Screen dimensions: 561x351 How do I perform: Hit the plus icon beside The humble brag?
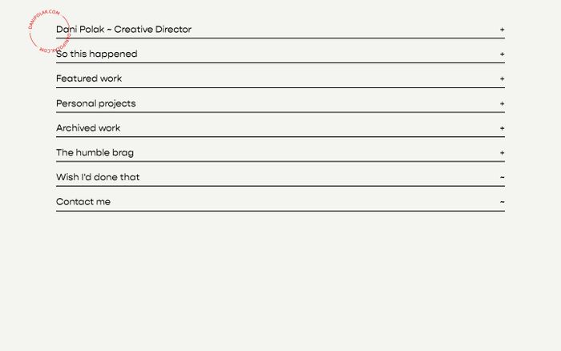tap(502, 152)
